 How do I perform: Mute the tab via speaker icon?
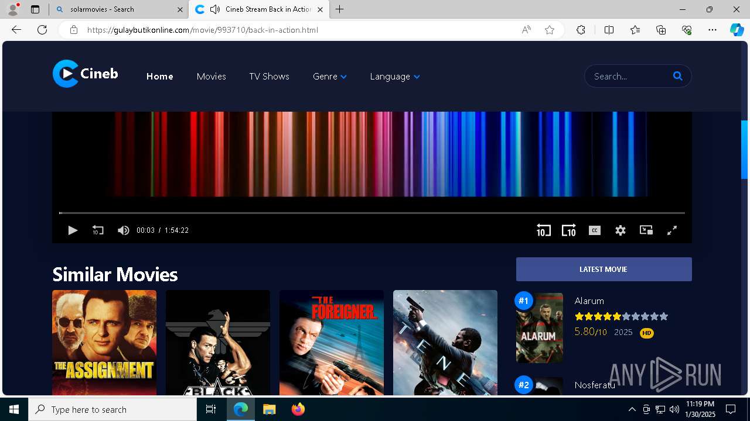pos(215,9)
